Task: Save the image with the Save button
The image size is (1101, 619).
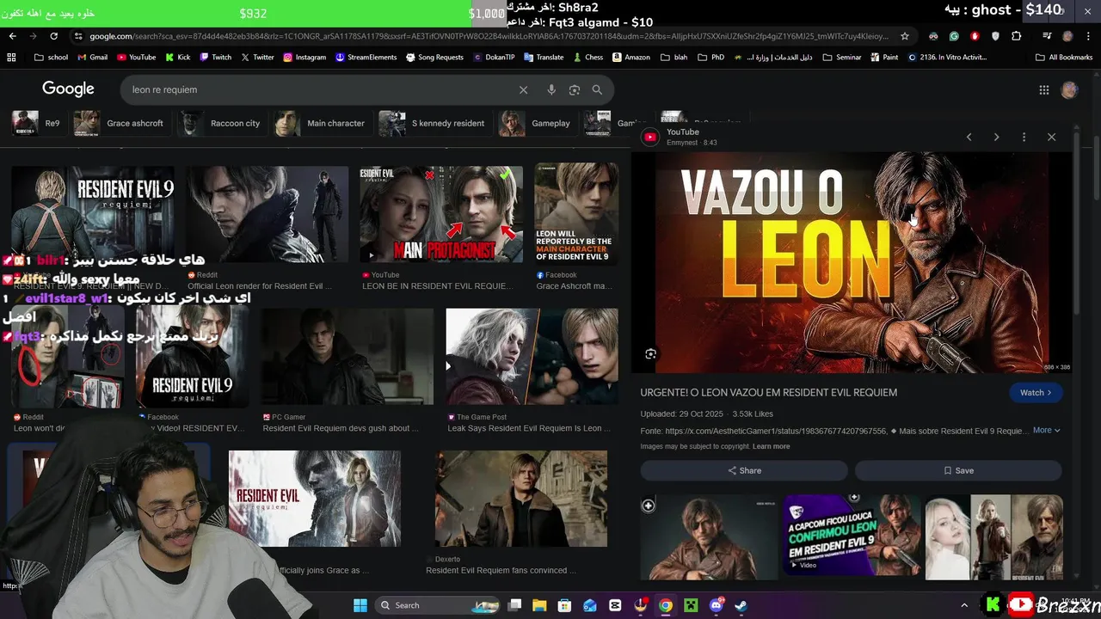Action: [958, 470]
